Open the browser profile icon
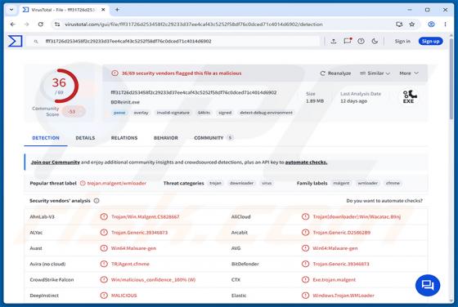Image resolution: width=458 pixels, height=307 pixels. click(431, 24)
